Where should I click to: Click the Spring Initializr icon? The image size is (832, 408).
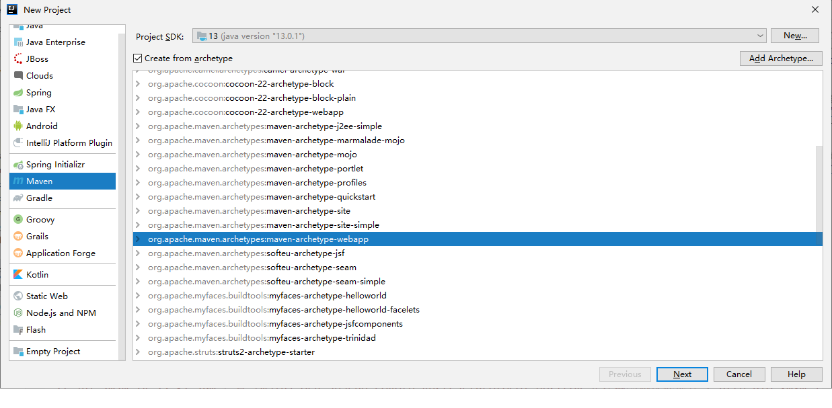18,165
